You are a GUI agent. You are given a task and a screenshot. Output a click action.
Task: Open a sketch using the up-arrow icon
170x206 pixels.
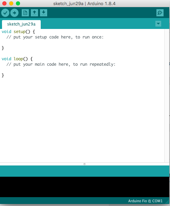click(35, 13)
